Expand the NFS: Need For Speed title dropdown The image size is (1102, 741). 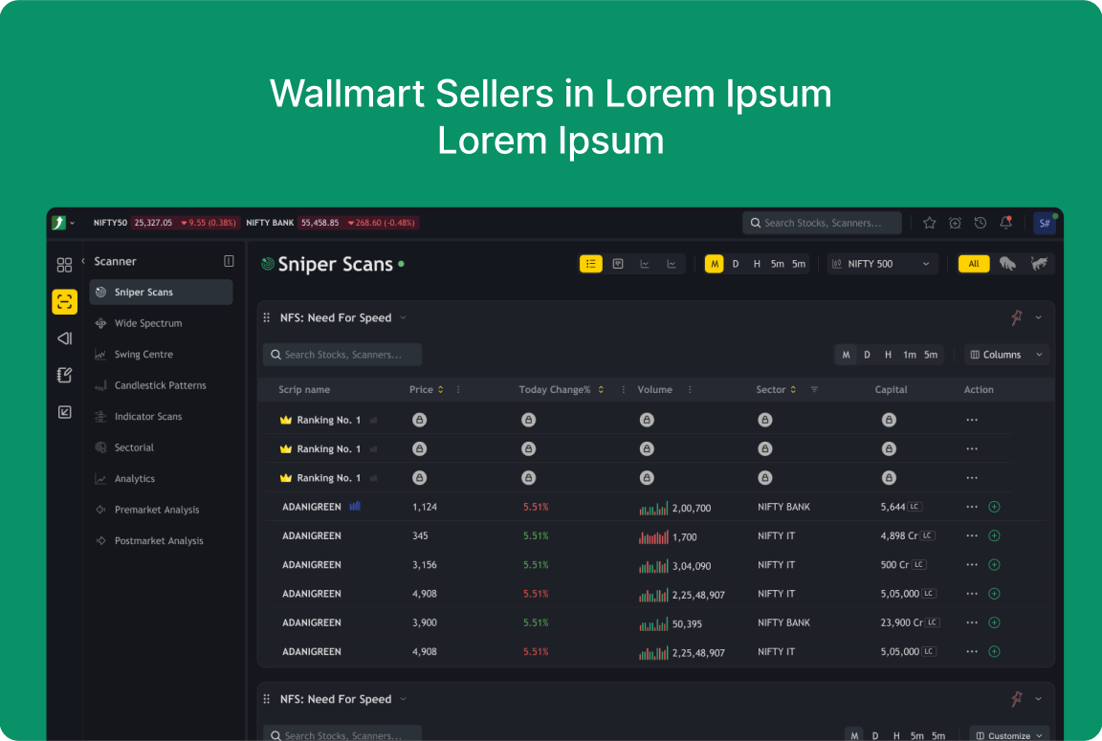tap(403, 317)
